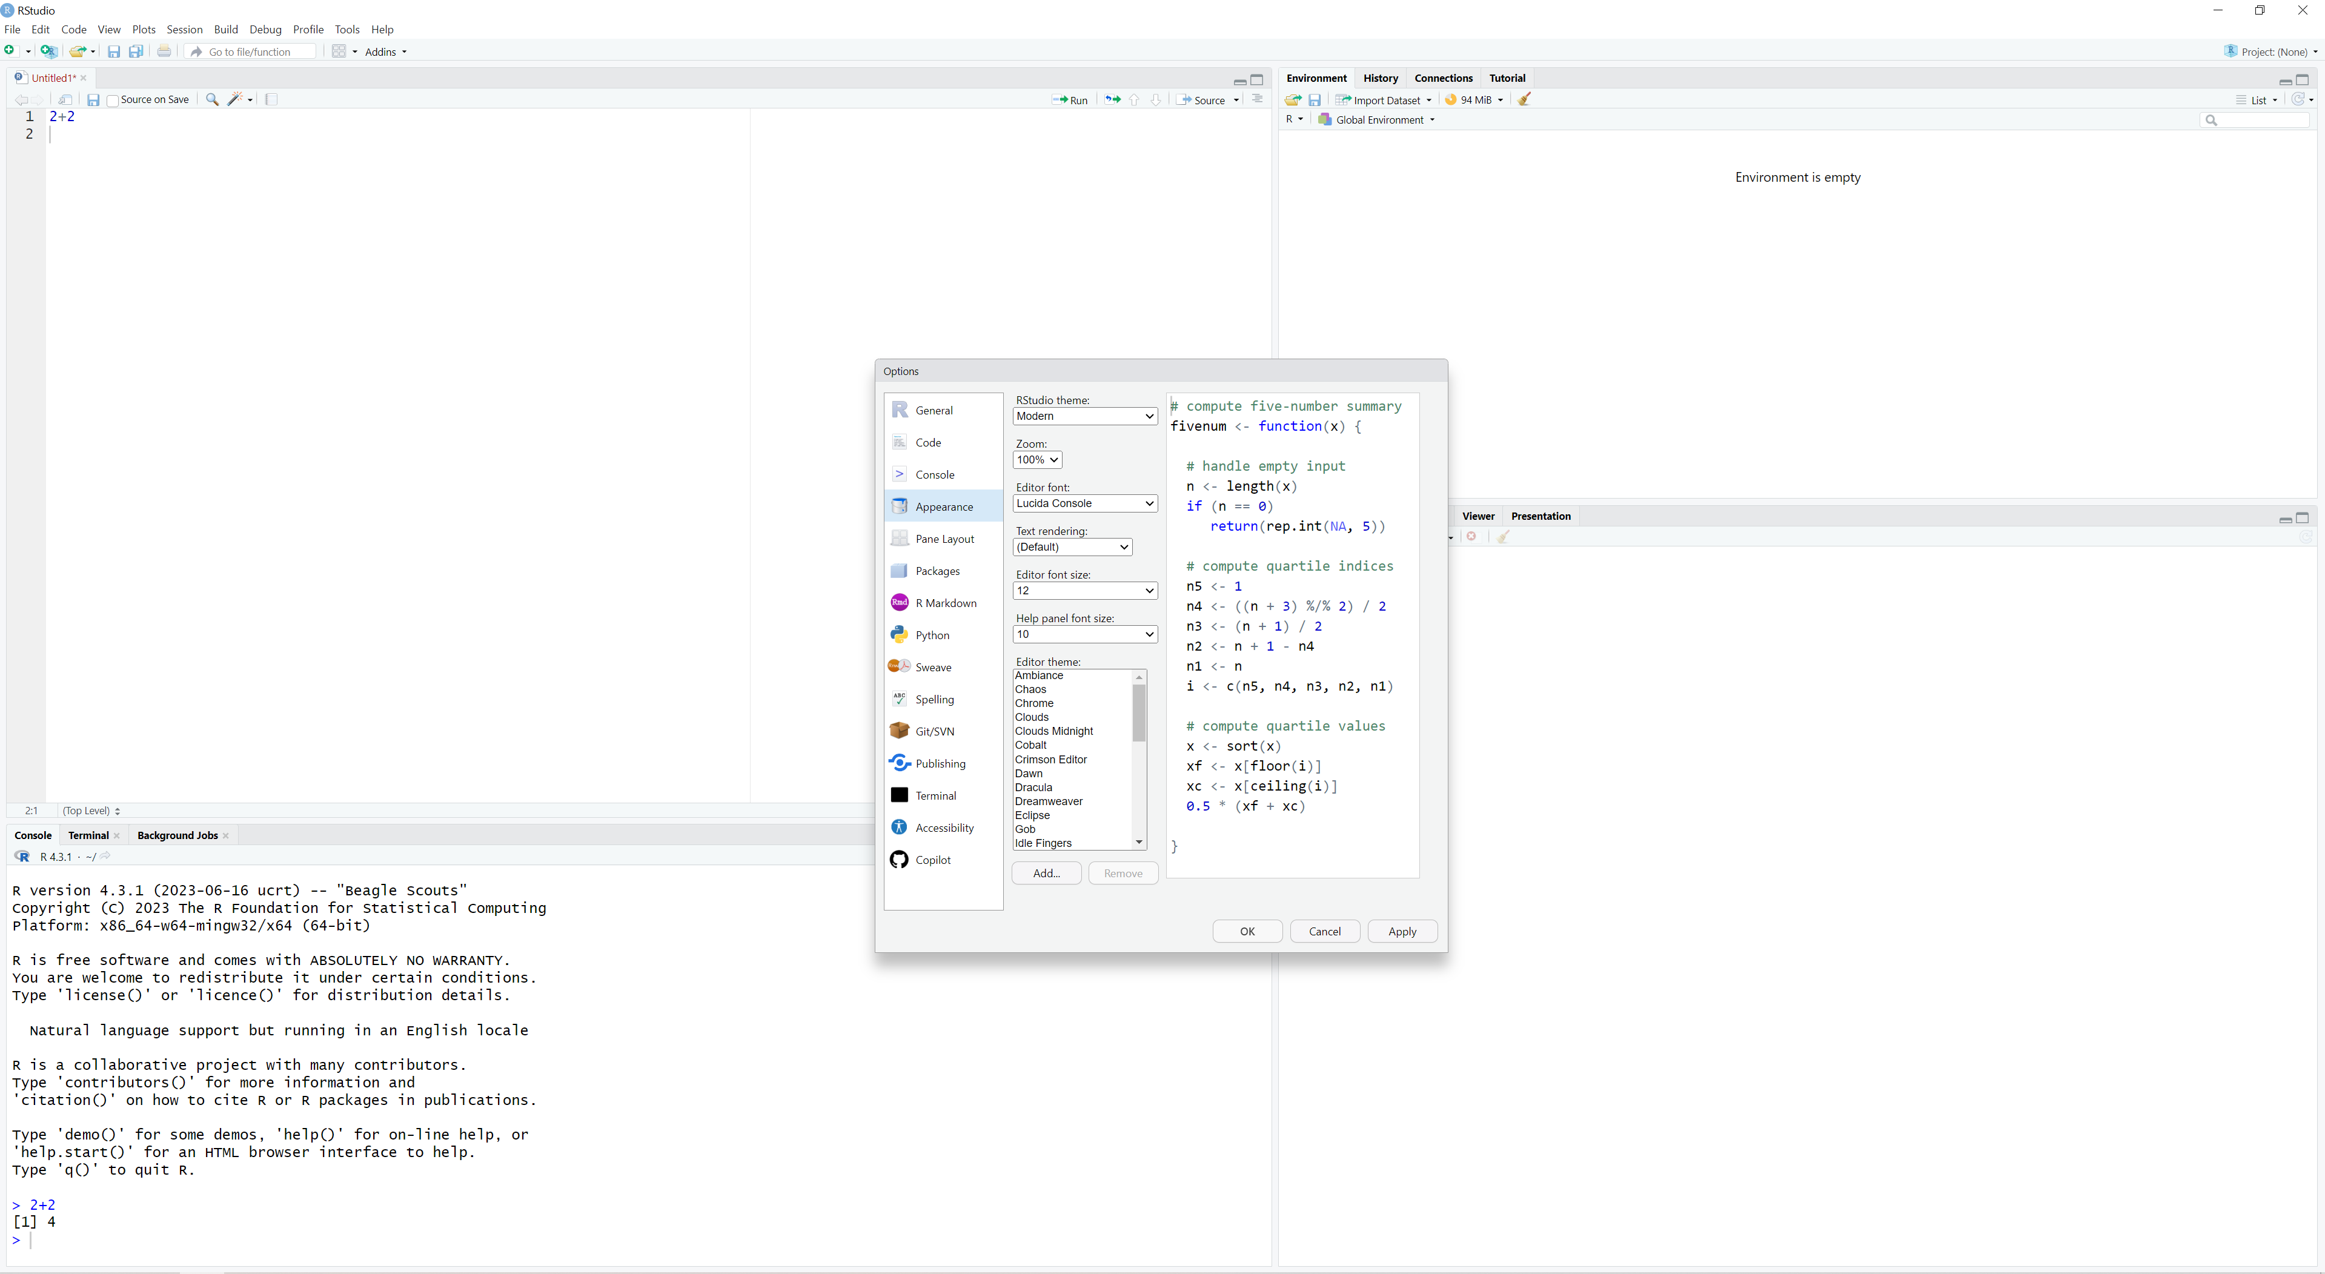
Task: Expand the Editor font combo box
Action: coord(1085,503)
